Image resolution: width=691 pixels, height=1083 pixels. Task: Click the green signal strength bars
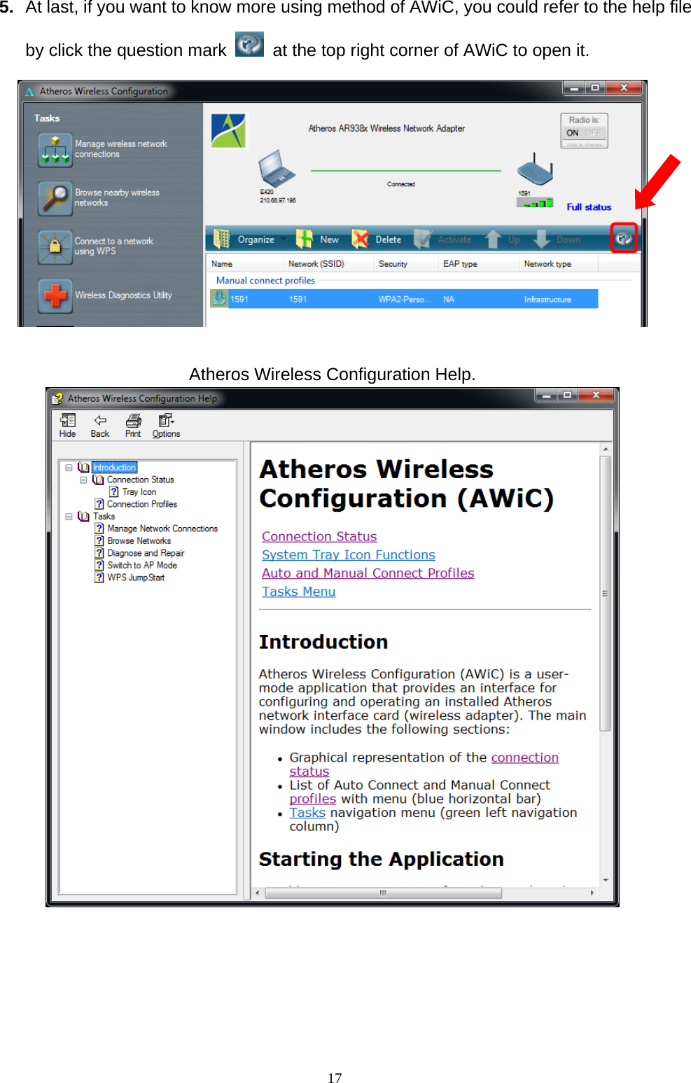click(x=535, y=203)
